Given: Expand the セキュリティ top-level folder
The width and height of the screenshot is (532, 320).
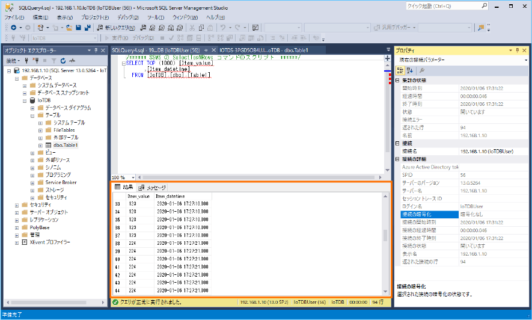Looking at the screenshot, I should [x=16, y=205].
